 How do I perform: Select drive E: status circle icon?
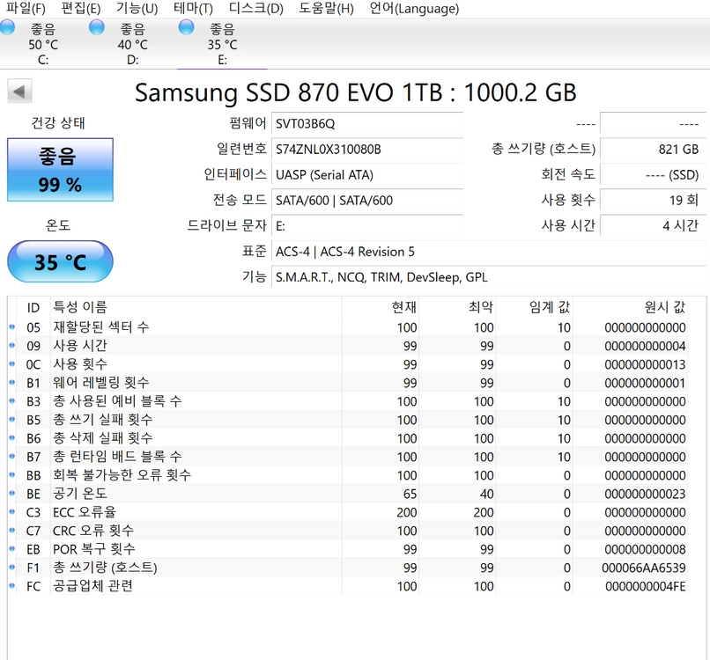pyautogui.click(x=186, y=27)
